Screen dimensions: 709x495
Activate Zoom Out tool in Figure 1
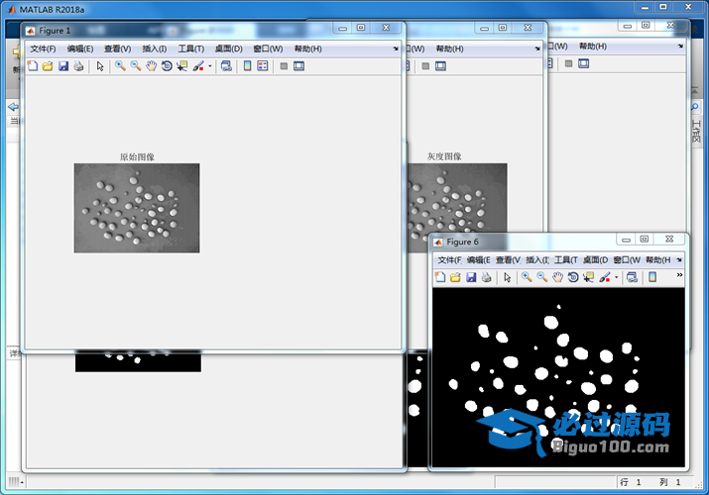pyautogui.click(x=136, y=66)
